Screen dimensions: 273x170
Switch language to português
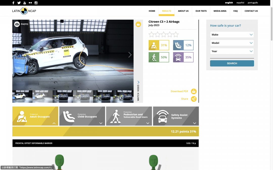tap(253, 3)
